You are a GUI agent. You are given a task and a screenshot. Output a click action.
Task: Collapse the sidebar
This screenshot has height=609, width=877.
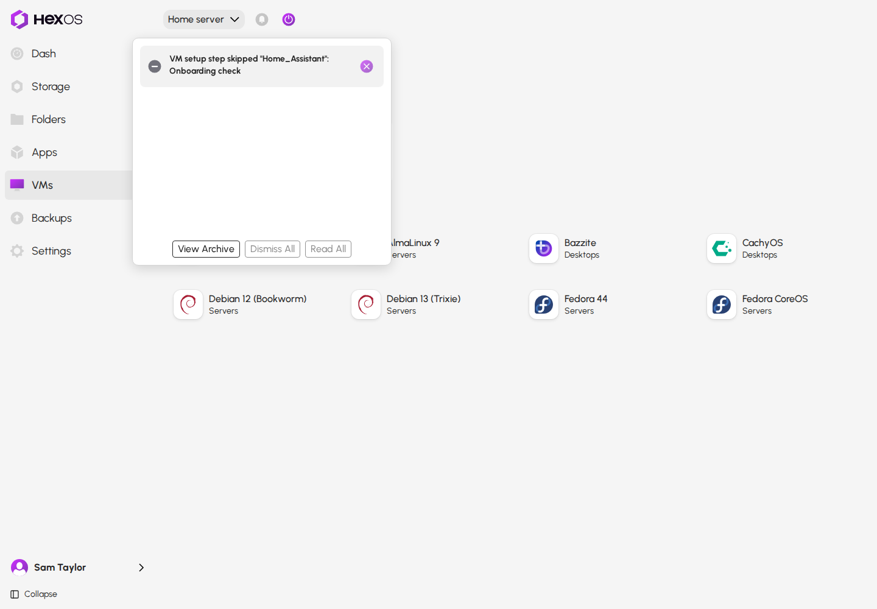[x=34, y=594]
